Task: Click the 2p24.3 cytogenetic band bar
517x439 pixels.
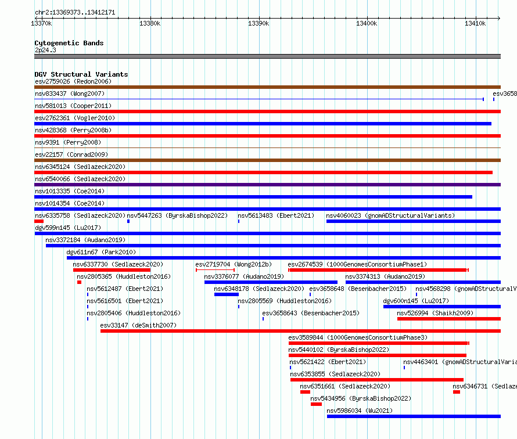Action: click(x=267, y=56)
